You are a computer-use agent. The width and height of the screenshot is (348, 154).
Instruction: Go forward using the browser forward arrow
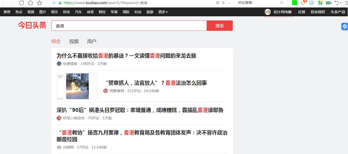[12, 3]
